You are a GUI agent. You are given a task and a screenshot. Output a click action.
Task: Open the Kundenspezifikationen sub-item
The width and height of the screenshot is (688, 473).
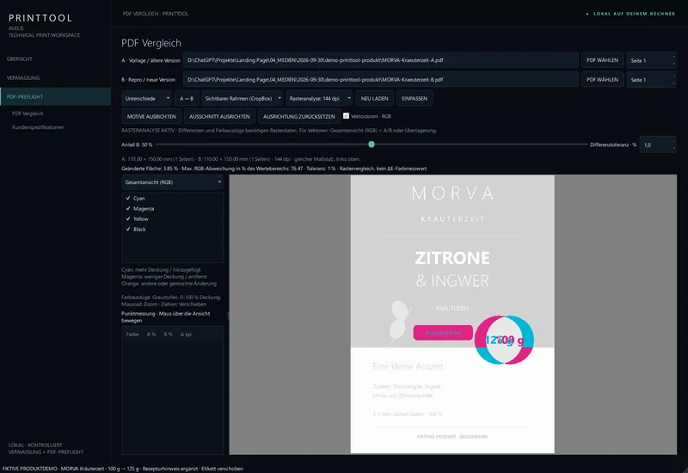(38, 127)
